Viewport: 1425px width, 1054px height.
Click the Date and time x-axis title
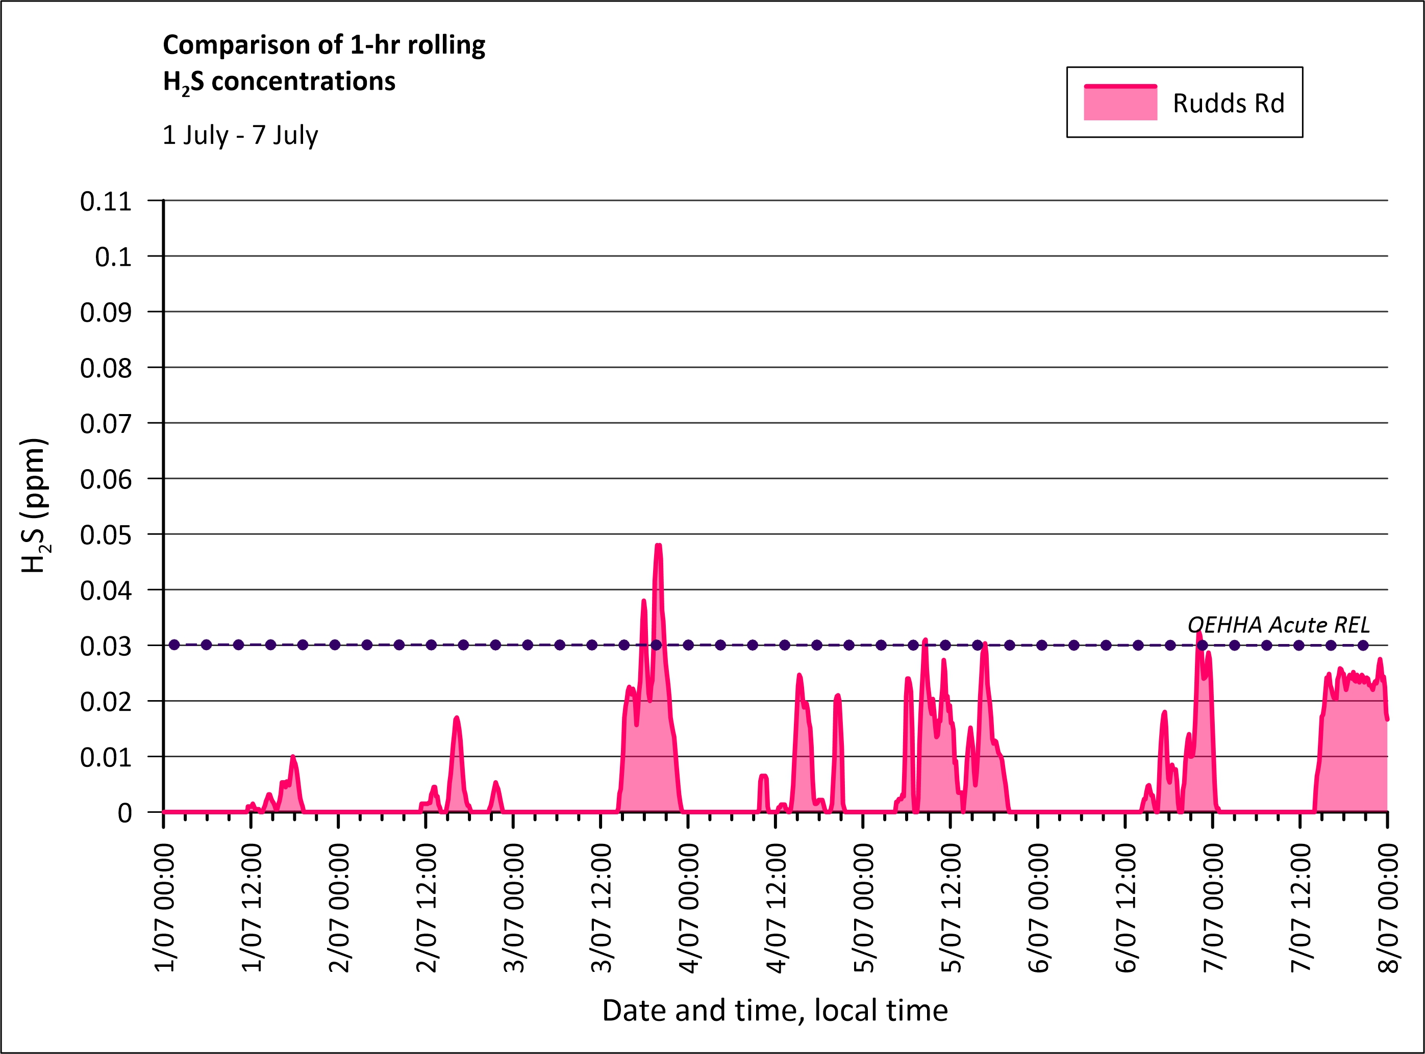(774, 1011)
